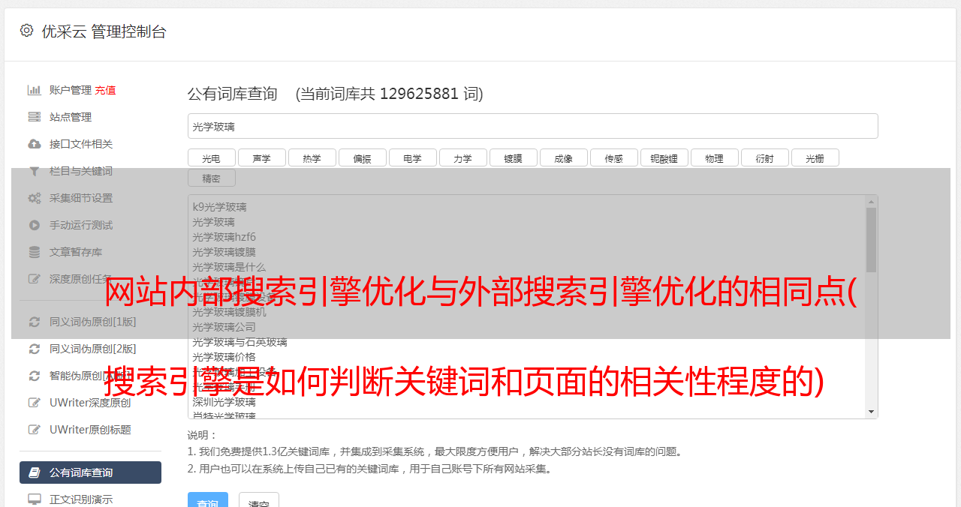This screenshot has height=507, width=961.
Task: Click the 查询 search button
Action: click(207, 500)
